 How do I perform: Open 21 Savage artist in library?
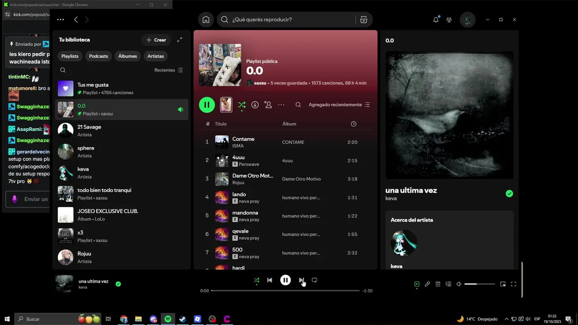121,130
